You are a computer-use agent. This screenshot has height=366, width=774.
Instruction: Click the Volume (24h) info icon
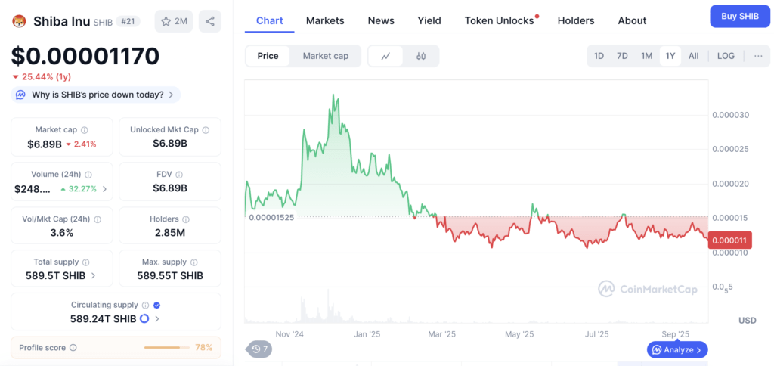click(x=88, y=175)
